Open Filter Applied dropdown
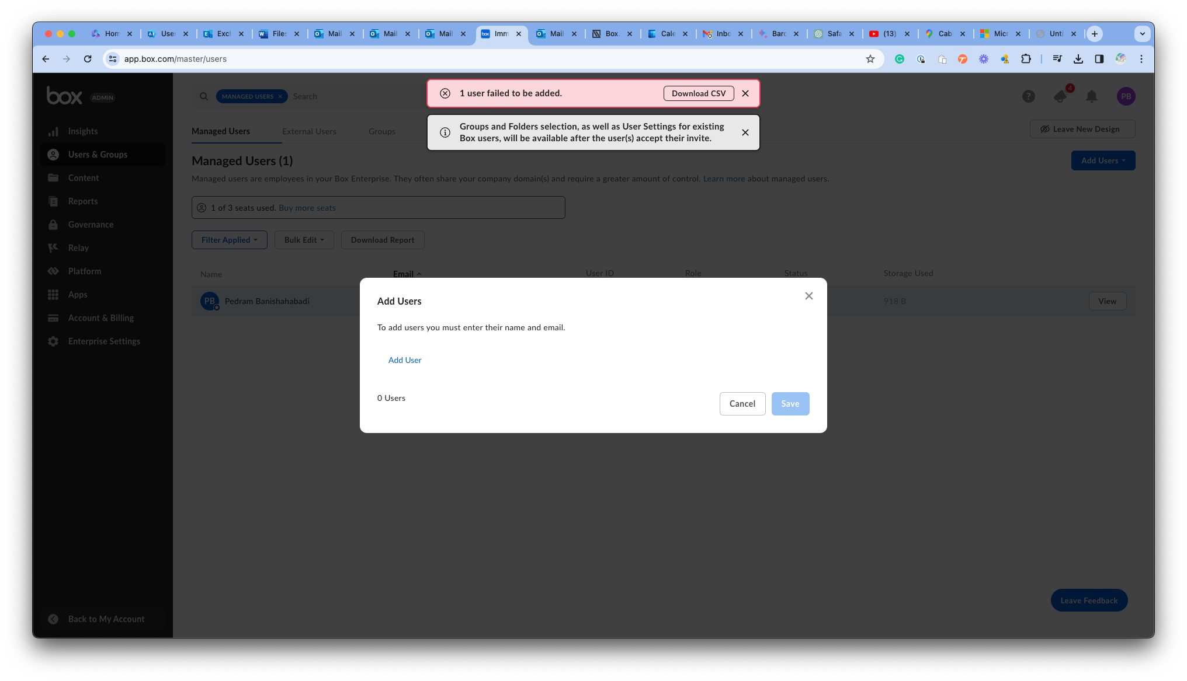The image size is (1187, 681). click(229, 239)
